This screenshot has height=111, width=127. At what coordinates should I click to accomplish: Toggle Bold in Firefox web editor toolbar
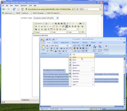point(36,27)
